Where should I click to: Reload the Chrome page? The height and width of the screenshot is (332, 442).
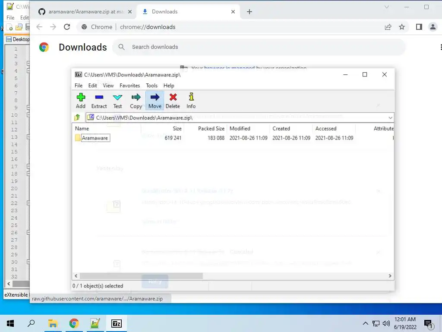point(67,27)
